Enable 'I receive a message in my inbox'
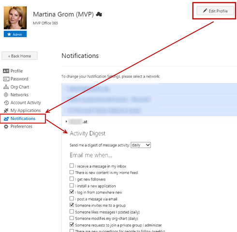This screenshot has width=237, height=232. (x=72, y=166)
